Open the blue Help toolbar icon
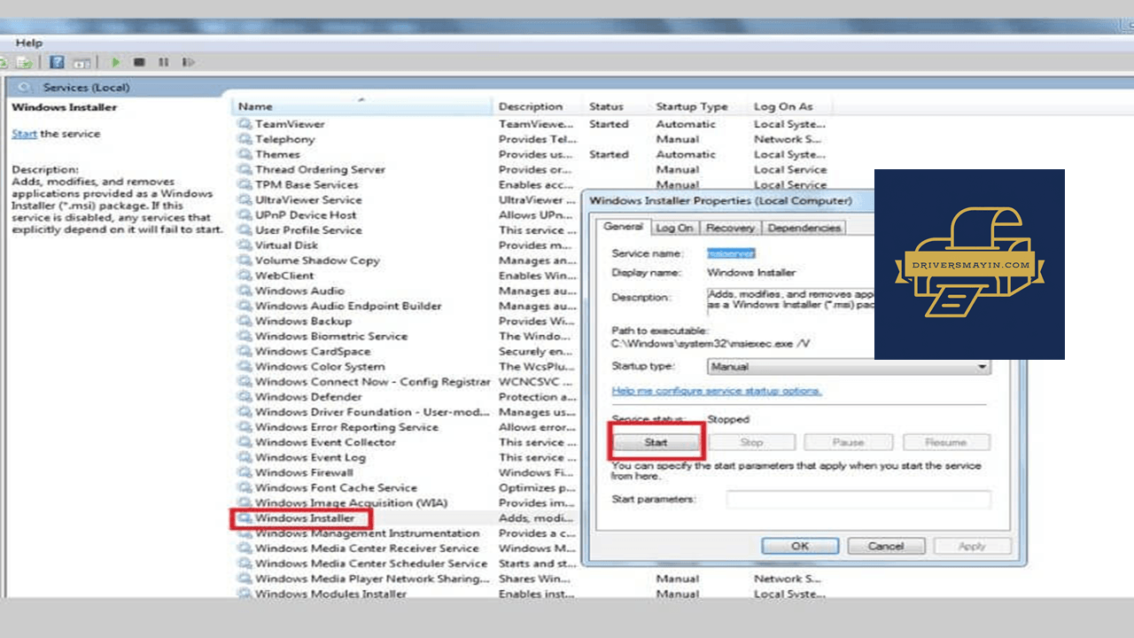This screenshot has width=1134, height=638. click(57, 62)
